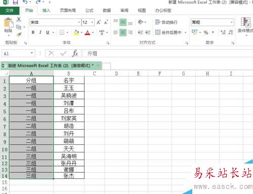253x194 pixels.
Task: Toggle bold formatting
Action: pos(33,32)
